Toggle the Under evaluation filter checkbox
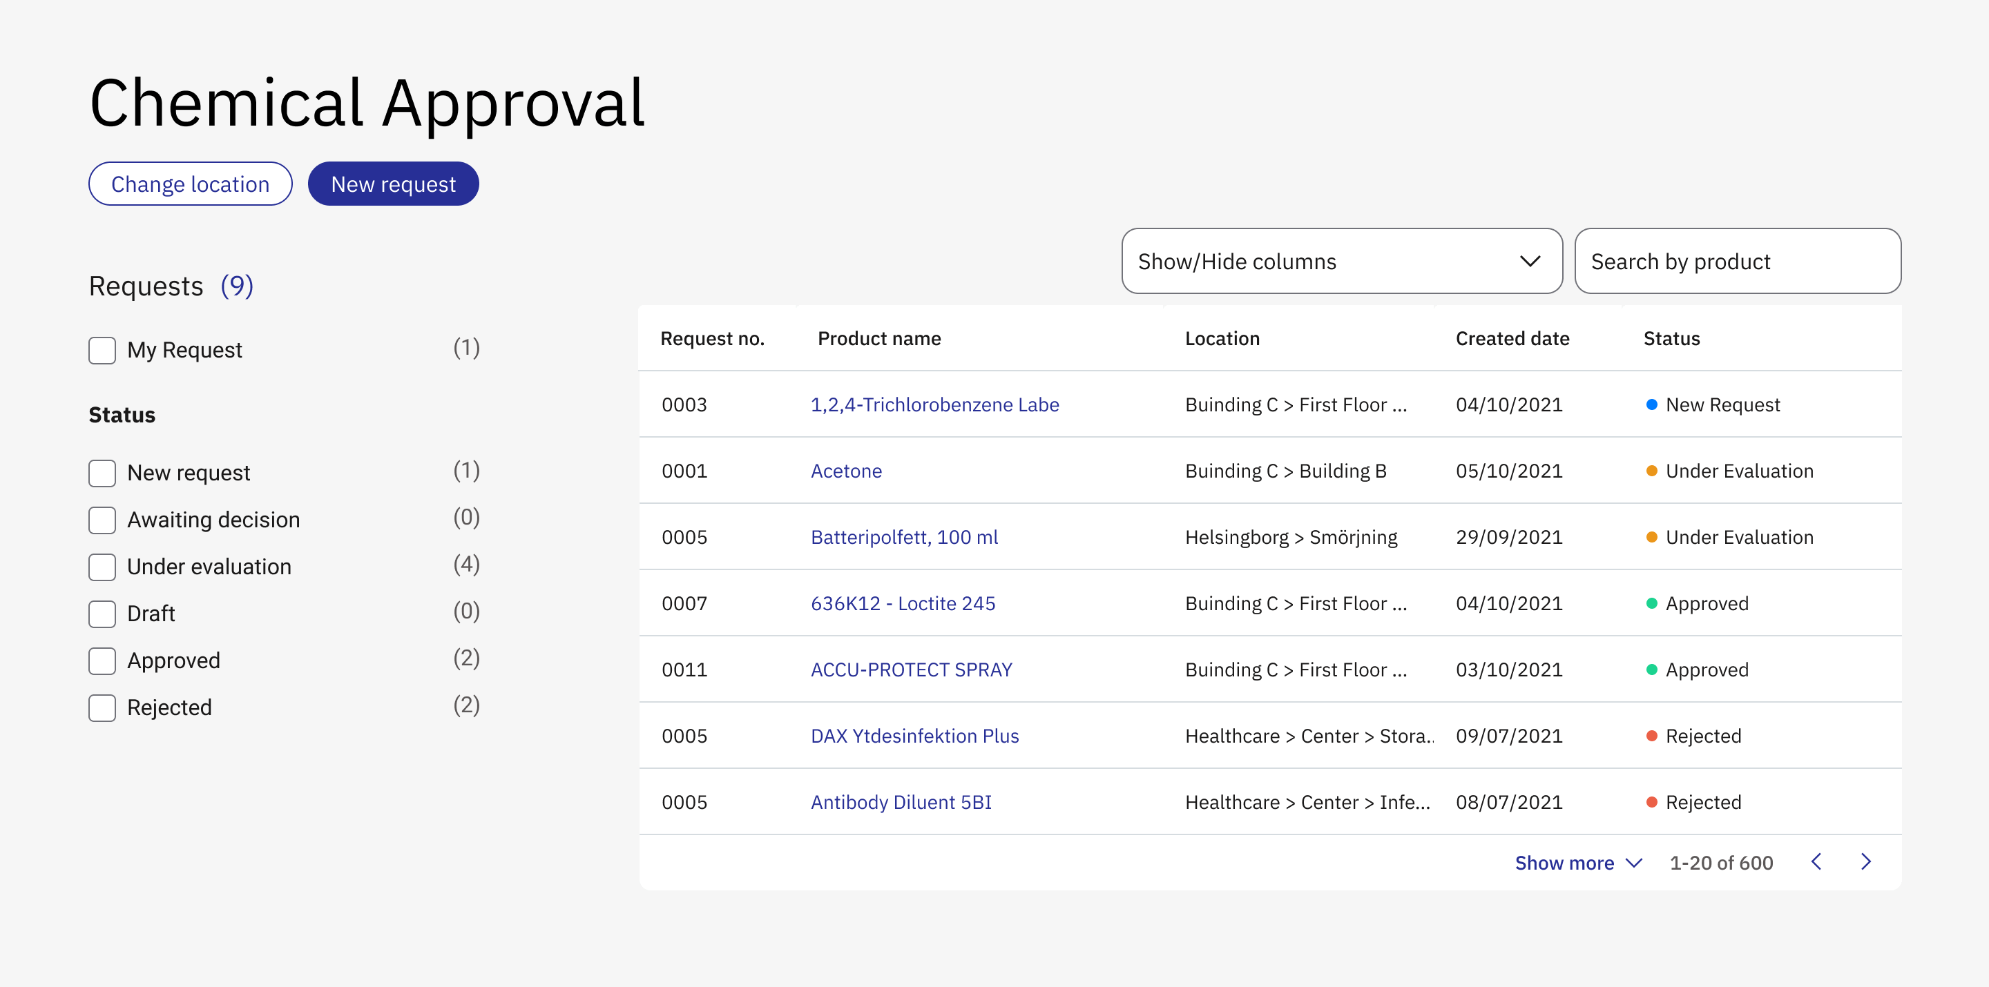1989x987 pixels. coord(102,567)
